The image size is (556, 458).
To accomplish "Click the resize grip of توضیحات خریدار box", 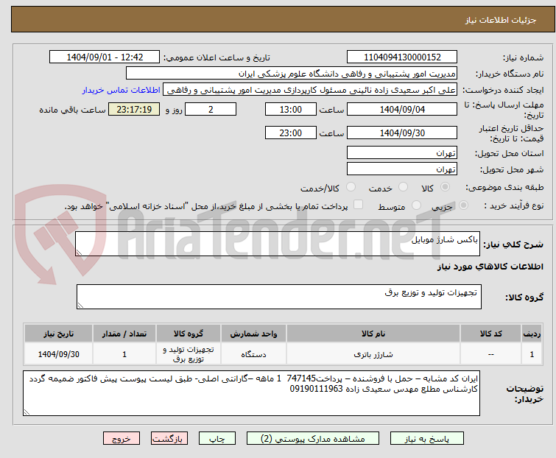I will coord(27,412).
